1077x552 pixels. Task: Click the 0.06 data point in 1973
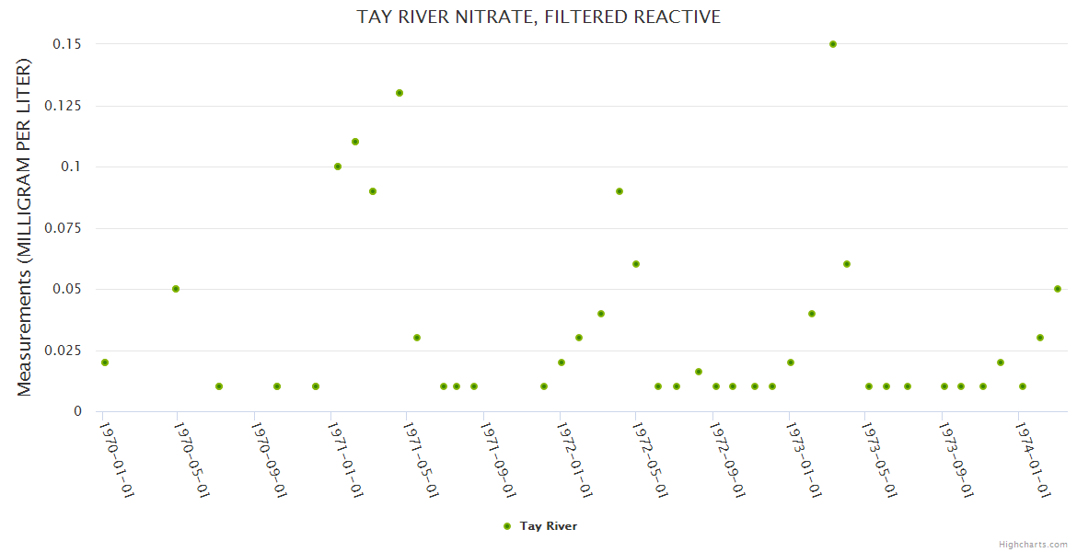click(x=847, y=264)
